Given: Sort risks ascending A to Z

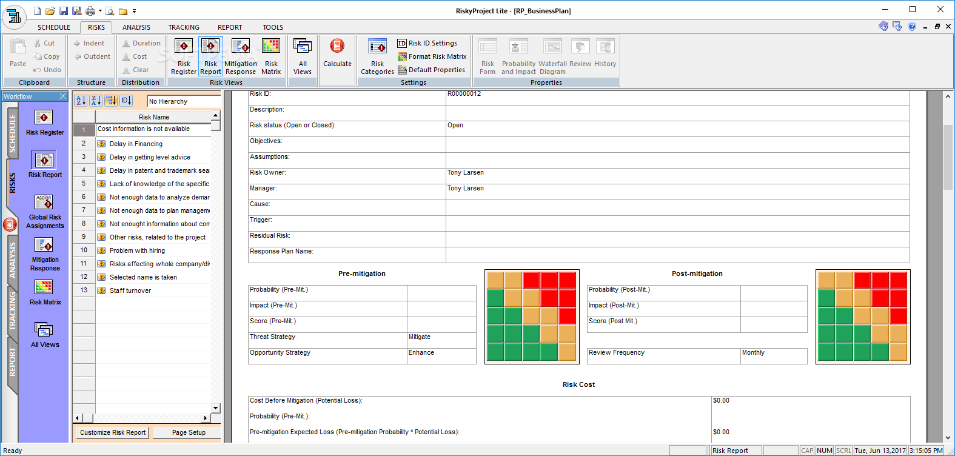Looking at the screenshot, I should 81,101.
